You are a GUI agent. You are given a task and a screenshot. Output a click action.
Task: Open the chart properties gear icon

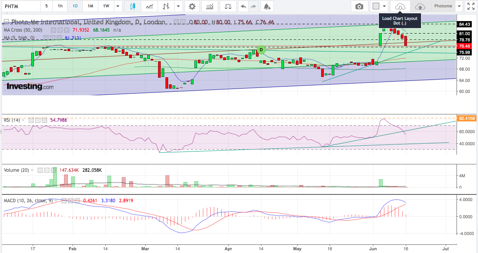(x=192, y=6)
